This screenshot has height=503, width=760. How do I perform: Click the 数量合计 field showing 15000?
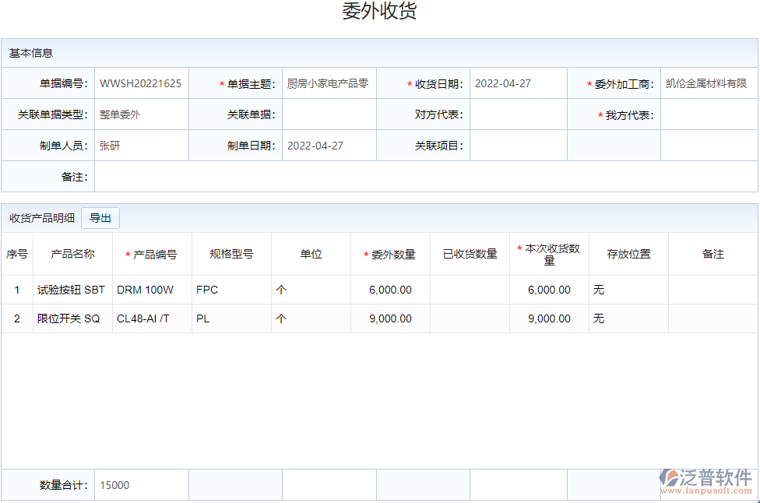(x=141, y=484)
